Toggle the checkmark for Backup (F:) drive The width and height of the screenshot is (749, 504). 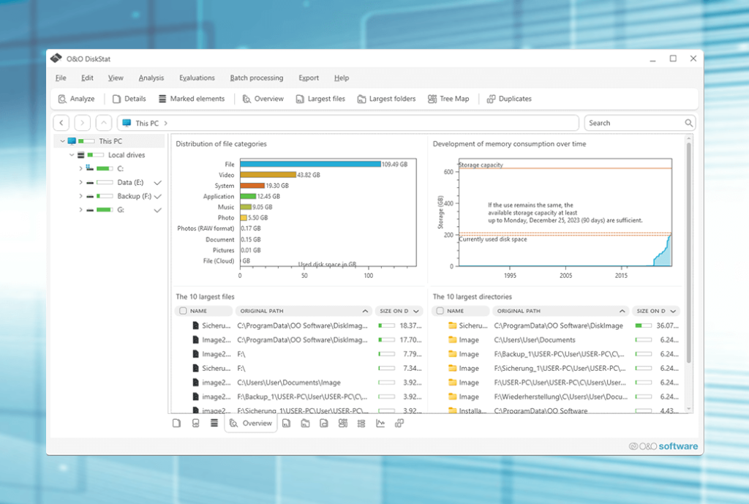pyautogui.click(x=158, y=196)
